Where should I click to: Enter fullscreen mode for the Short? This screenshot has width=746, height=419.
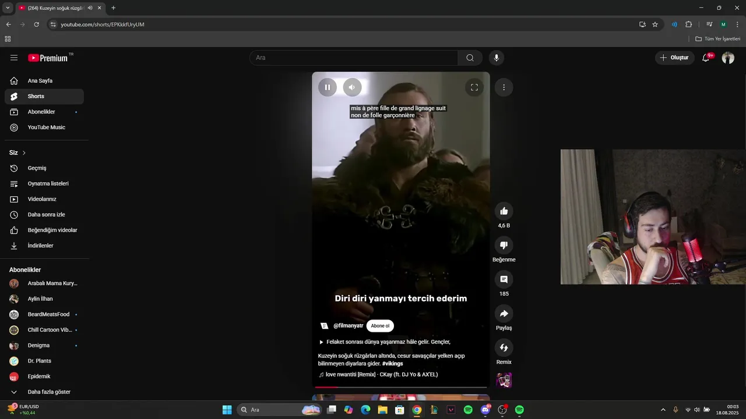click(474, 87)
